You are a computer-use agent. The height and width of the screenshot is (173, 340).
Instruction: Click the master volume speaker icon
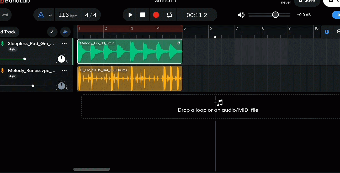(241, 15)
